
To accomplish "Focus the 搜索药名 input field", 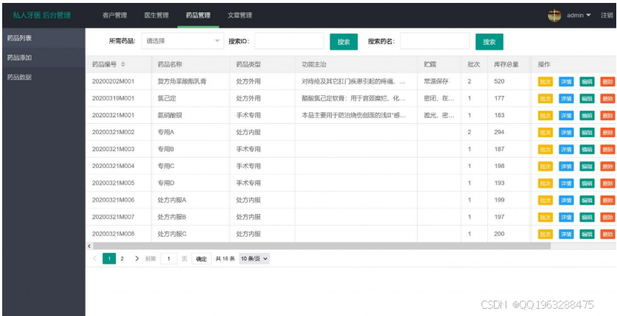I will (435, 41).
